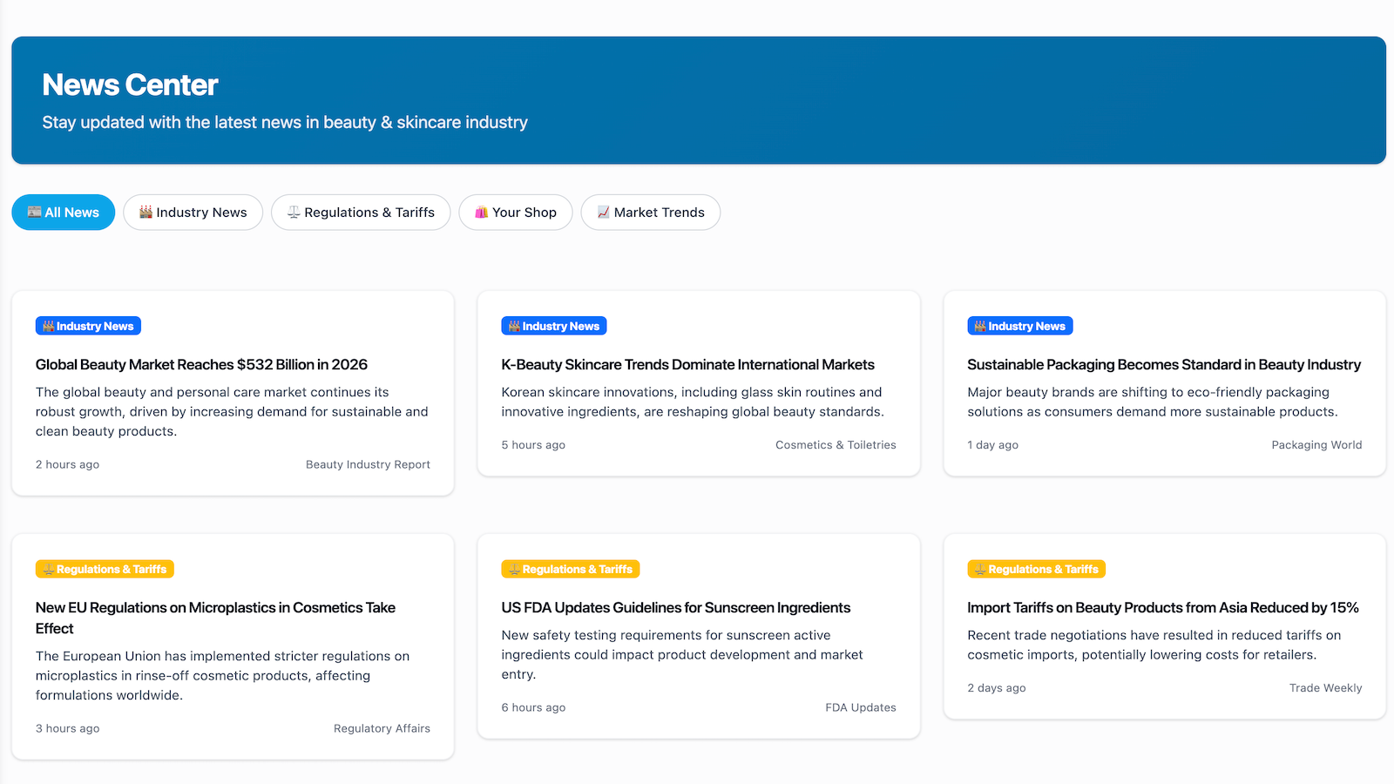The image size is (1394, 784).
Task: Toggle the Regulations & Tariffs filter on
Action: coord(360,212)
